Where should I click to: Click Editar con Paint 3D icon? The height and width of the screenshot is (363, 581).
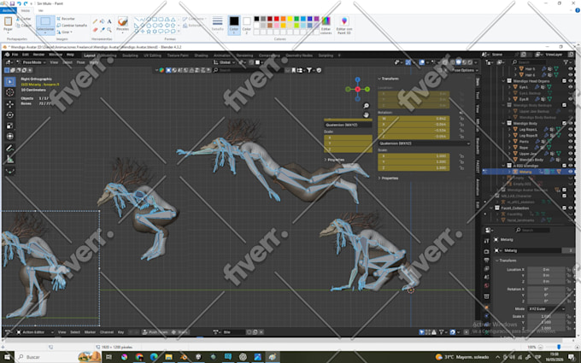click(x=344, y=25)
